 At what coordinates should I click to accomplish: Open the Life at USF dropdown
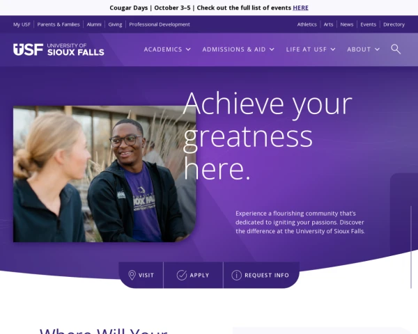[311, 49]
